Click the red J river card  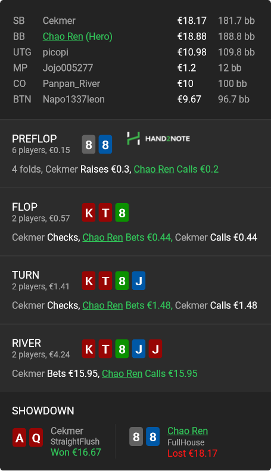[x=155, y=349]
